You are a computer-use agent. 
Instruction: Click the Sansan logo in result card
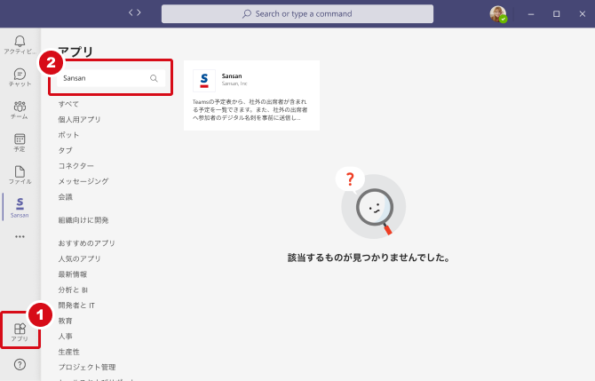(x=204, y=81)
